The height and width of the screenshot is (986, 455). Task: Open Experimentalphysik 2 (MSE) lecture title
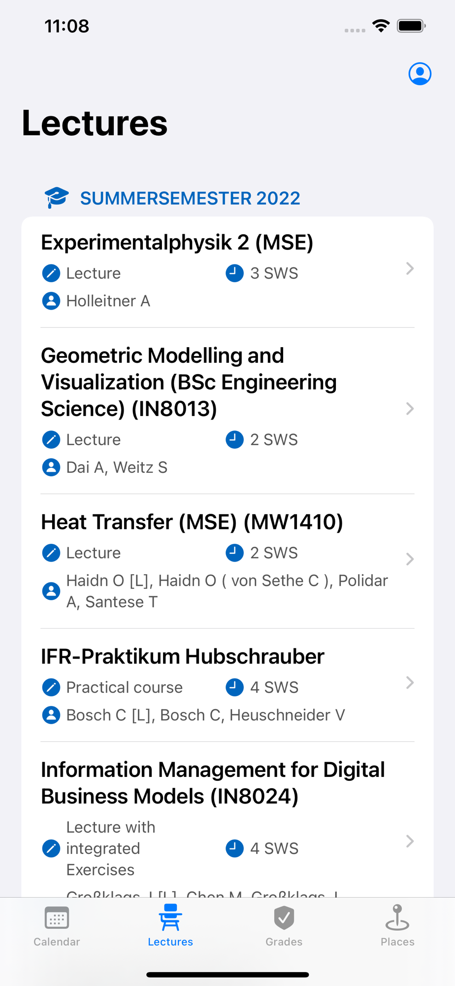coord(177,243)
